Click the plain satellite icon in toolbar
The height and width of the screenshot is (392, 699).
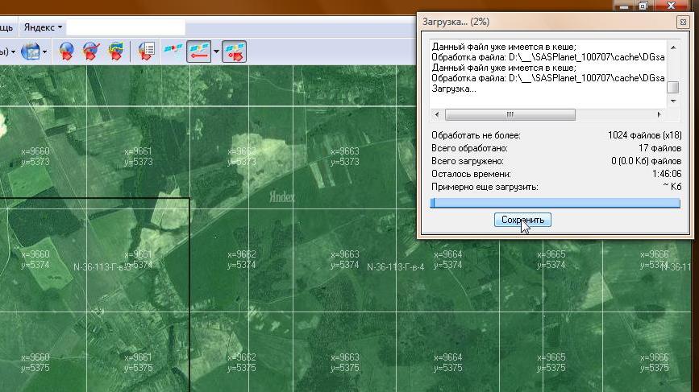coord(173,52)
